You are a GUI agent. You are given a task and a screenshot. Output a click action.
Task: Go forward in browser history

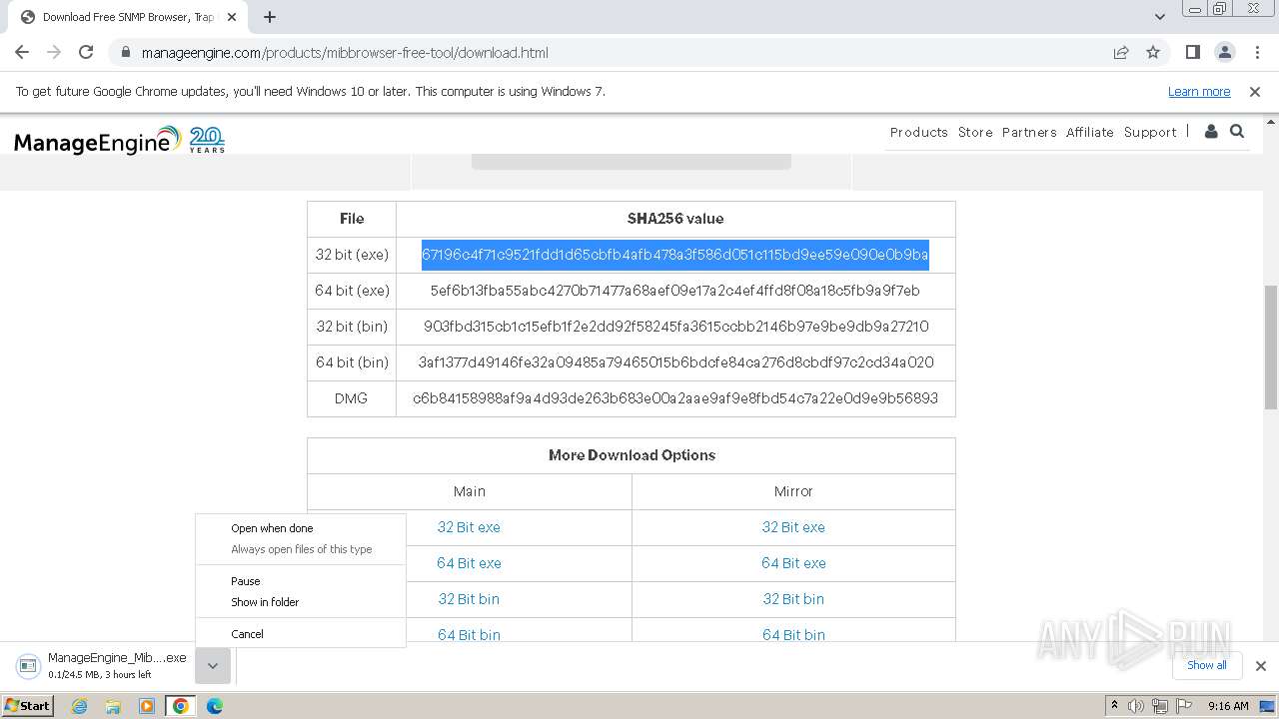pos(54,52)
